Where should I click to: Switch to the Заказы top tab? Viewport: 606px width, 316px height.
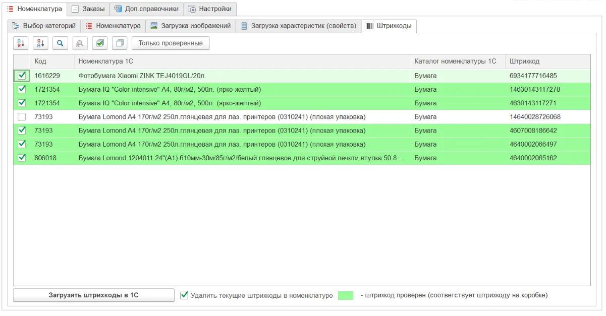coord(88,9)
